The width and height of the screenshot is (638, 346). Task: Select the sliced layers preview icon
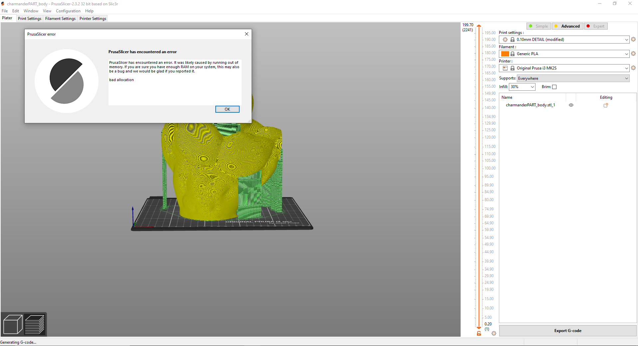click(35, 324)
